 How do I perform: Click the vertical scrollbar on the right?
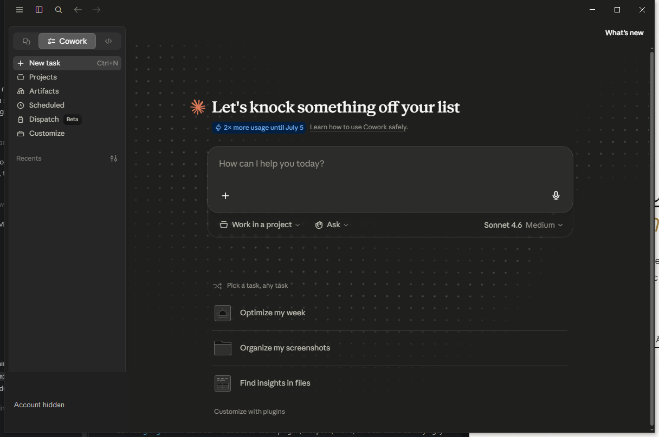pyautogui.click(x=652, y=238)
